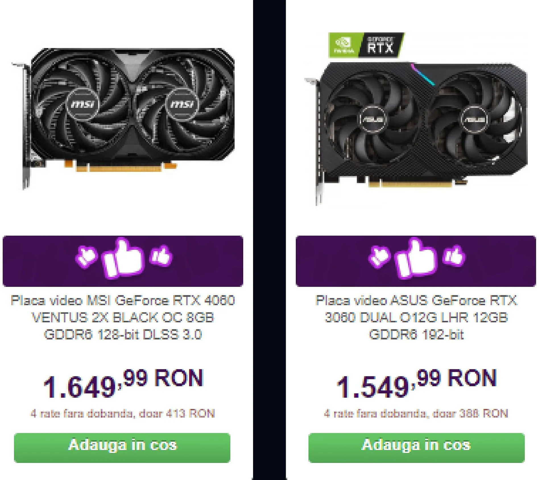Click the 1.549,99 RON price
Image resolution: width=546 pixels, height=480 pixels.
tap(416, 383)
